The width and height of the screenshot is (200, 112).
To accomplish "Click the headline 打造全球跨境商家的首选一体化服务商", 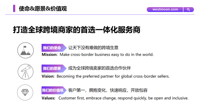I will pyautogui.click(x=77, y=30).
